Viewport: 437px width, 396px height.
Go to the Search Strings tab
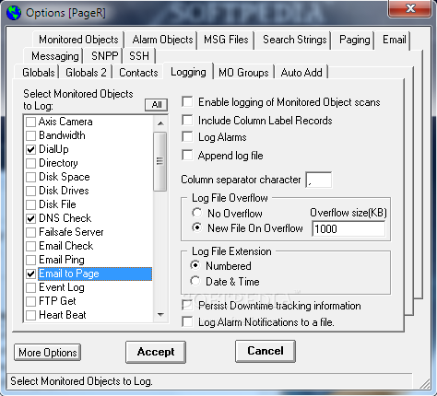(x=294, y=40)
